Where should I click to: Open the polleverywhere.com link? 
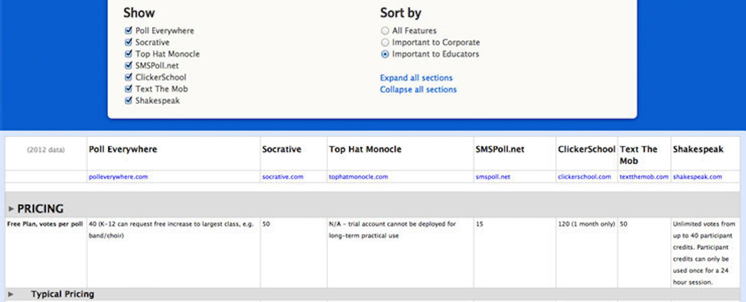pos(118,177)
